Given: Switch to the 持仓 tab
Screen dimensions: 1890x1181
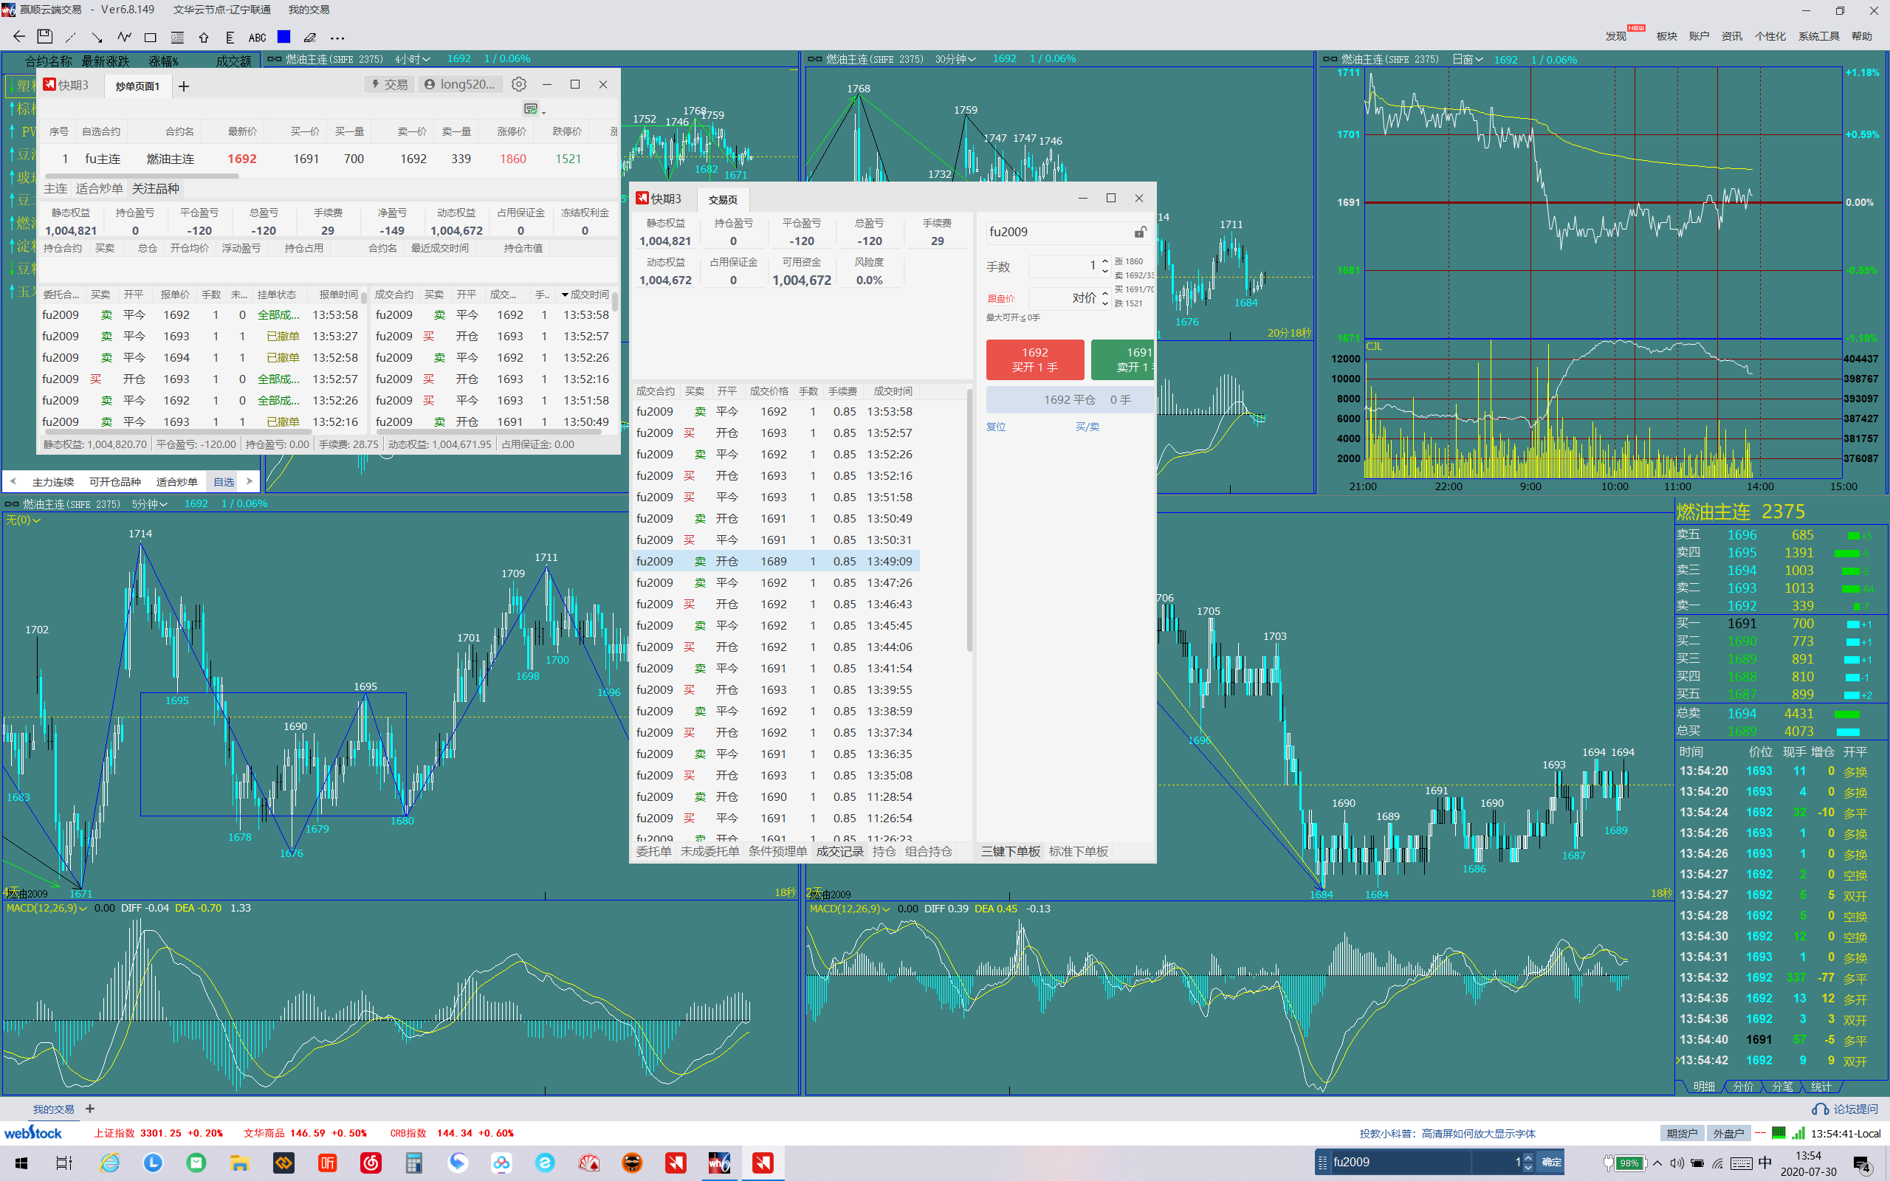Looking at the screenshot, I should 884,851.
